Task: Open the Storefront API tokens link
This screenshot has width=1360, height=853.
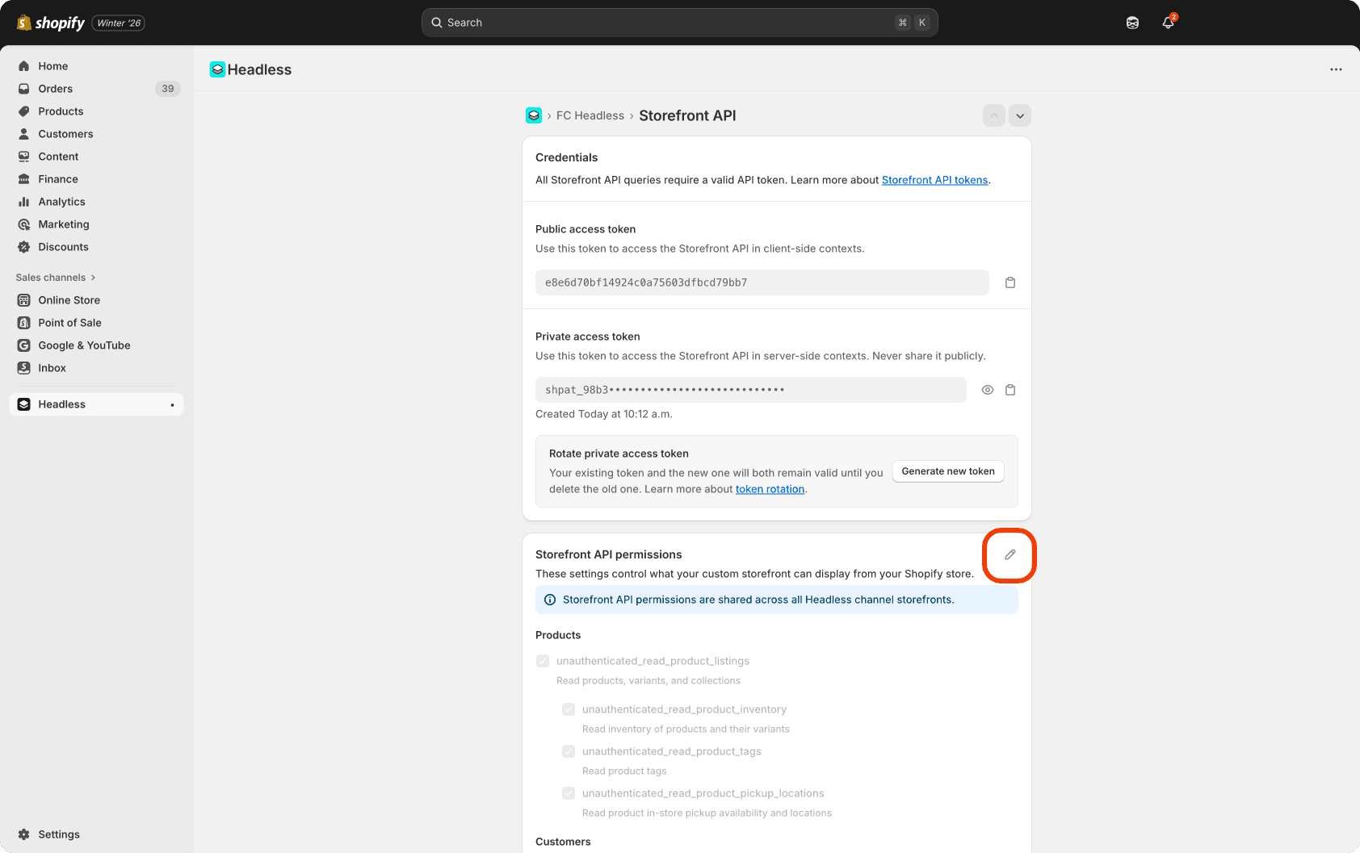Action: [x=934, y=180]
